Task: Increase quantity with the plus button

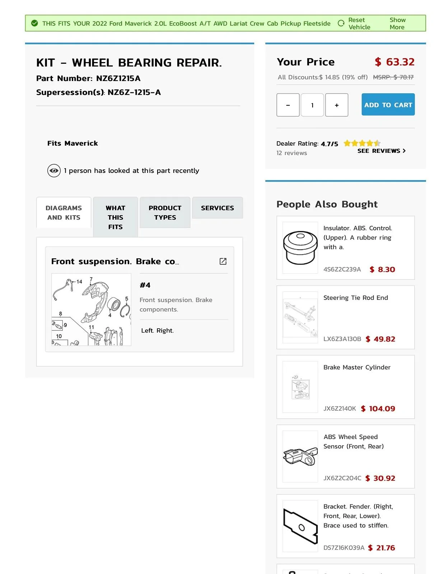Action: coord(337,105)
